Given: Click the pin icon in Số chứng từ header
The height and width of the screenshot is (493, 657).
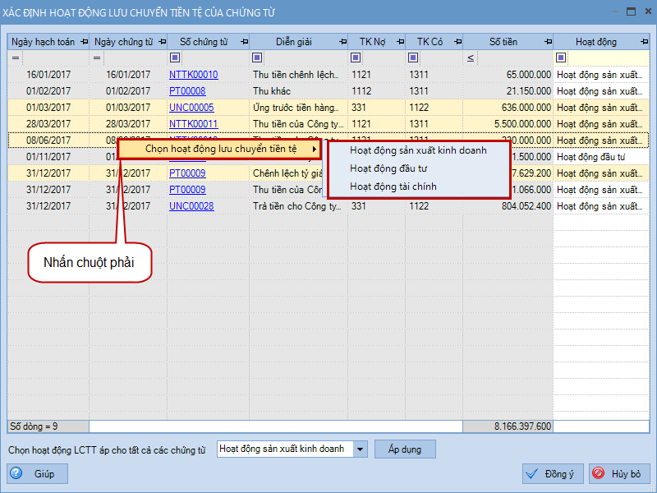Looking at the screenshot, I should [243, 42].
